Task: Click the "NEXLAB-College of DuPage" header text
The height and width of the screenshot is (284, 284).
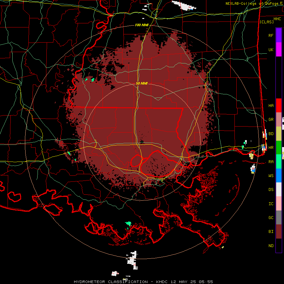Action: coord(252,3)
